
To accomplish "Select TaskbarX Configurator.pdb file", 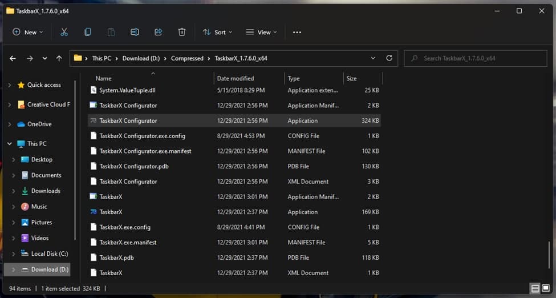I will (x=234, y=167).
